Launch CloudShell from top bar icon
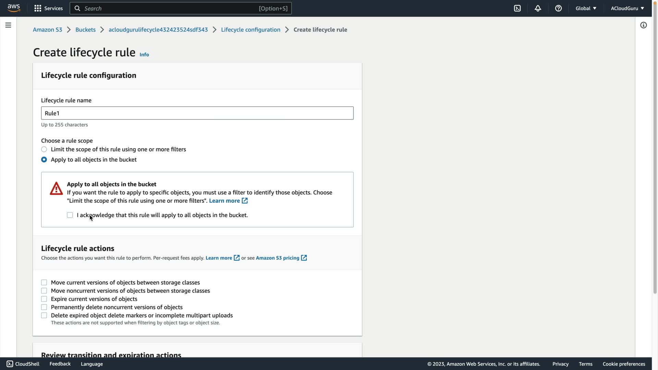 (517, 8)
